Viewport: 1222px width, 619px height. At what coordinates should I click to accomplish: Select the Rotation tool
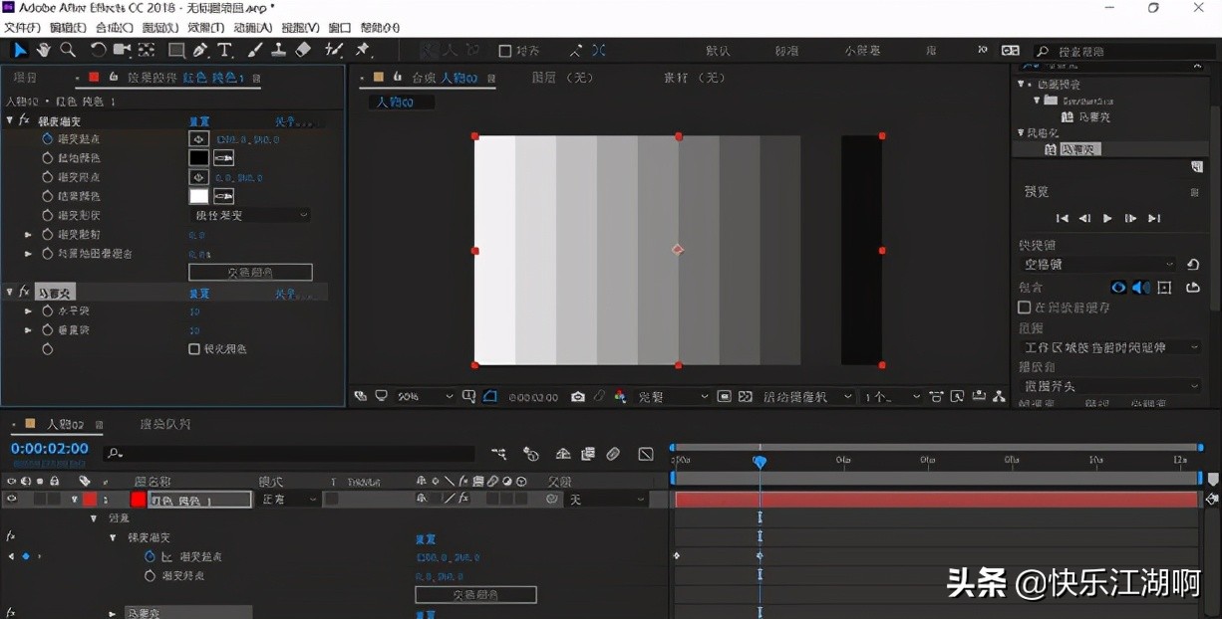(x=98, y=50)
